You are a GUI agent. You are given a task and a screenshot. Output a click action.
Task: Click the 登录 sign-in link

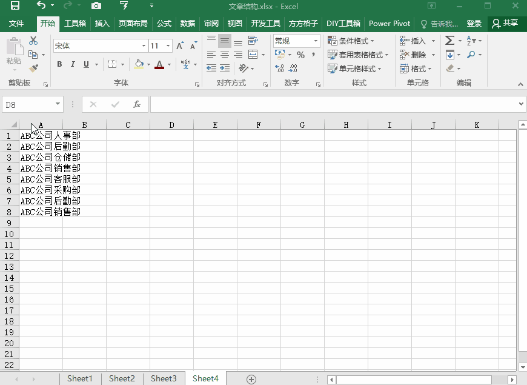(x=474, y=24)
